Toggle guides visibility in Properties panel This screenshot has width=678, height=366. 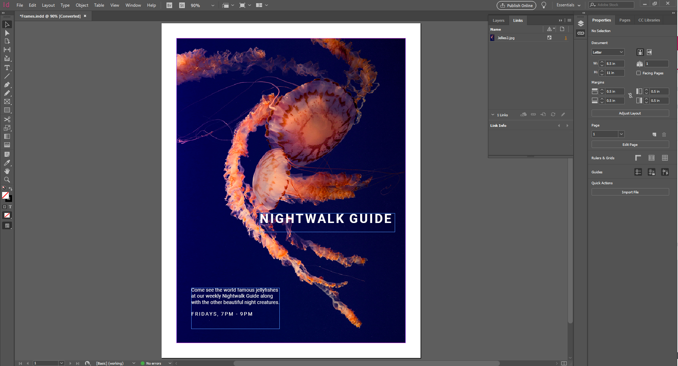638,172
